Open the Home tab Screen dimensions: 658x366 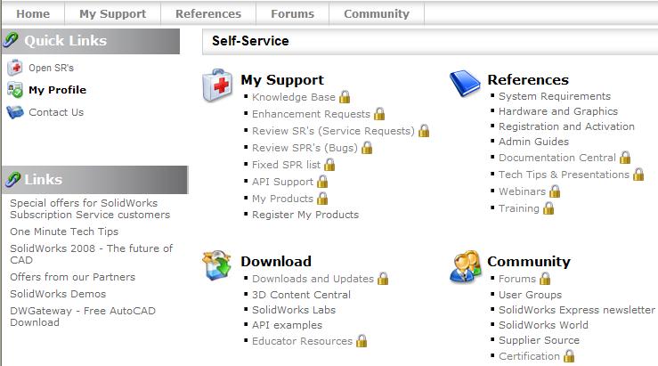click(x=33, y=13)
